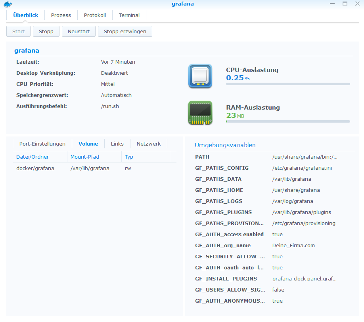
Task: Click the GF_PATHS_CONFIG variable
Action: click(222, 168)
